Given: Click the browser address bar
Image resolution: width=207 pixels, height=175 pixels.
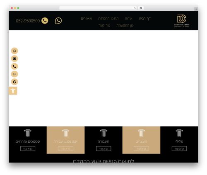Looking at the screenshot, I should pyautogui.click(x=98, y=8).
